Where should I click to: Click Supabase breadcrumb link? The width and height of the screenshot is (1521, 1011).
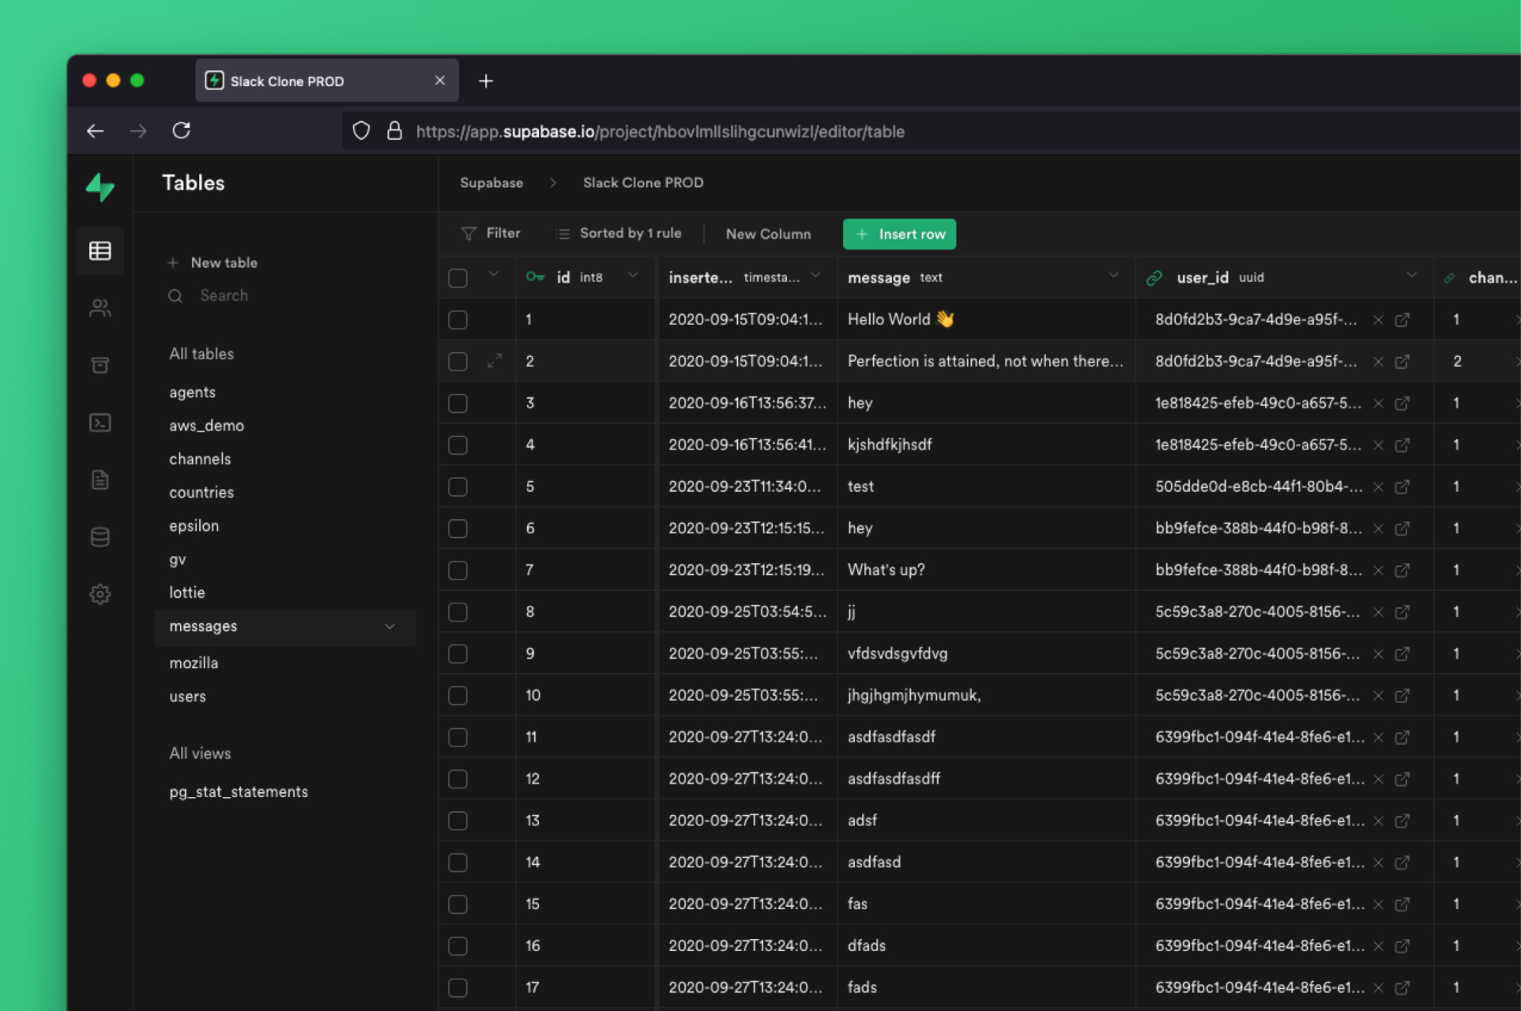pos(491,182)
